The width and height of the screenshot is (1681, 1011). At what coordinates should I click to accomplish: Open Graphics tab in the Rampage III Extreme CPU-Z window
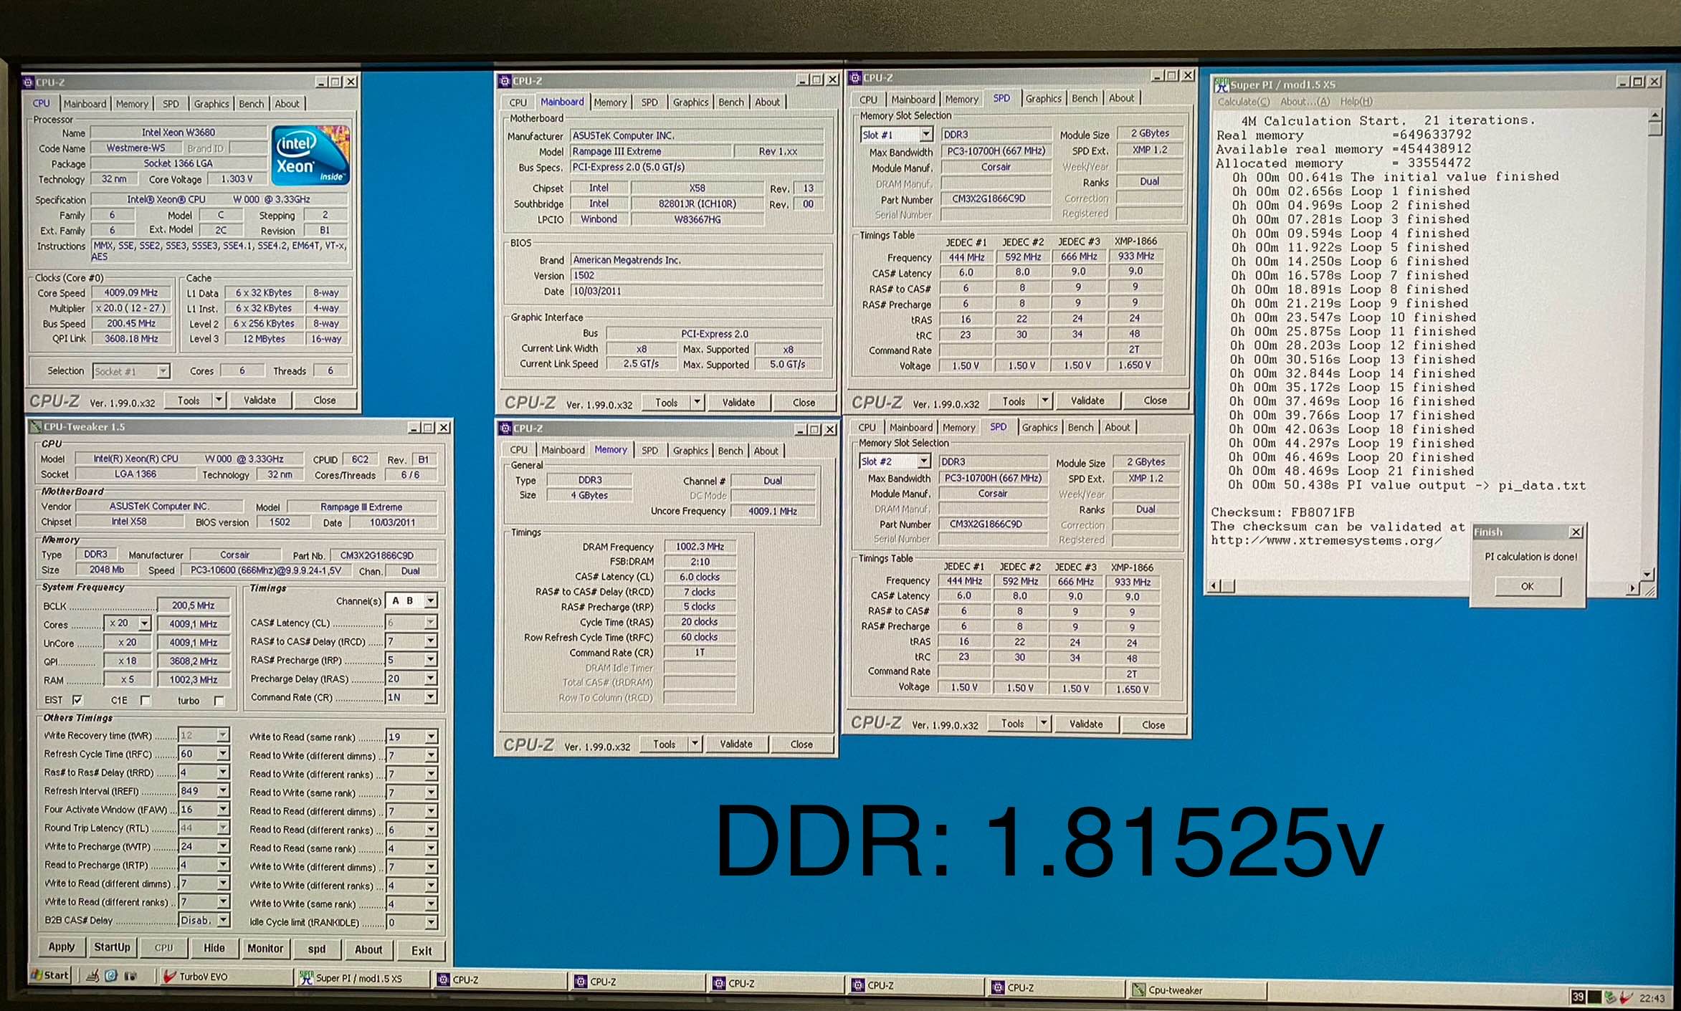690,102
